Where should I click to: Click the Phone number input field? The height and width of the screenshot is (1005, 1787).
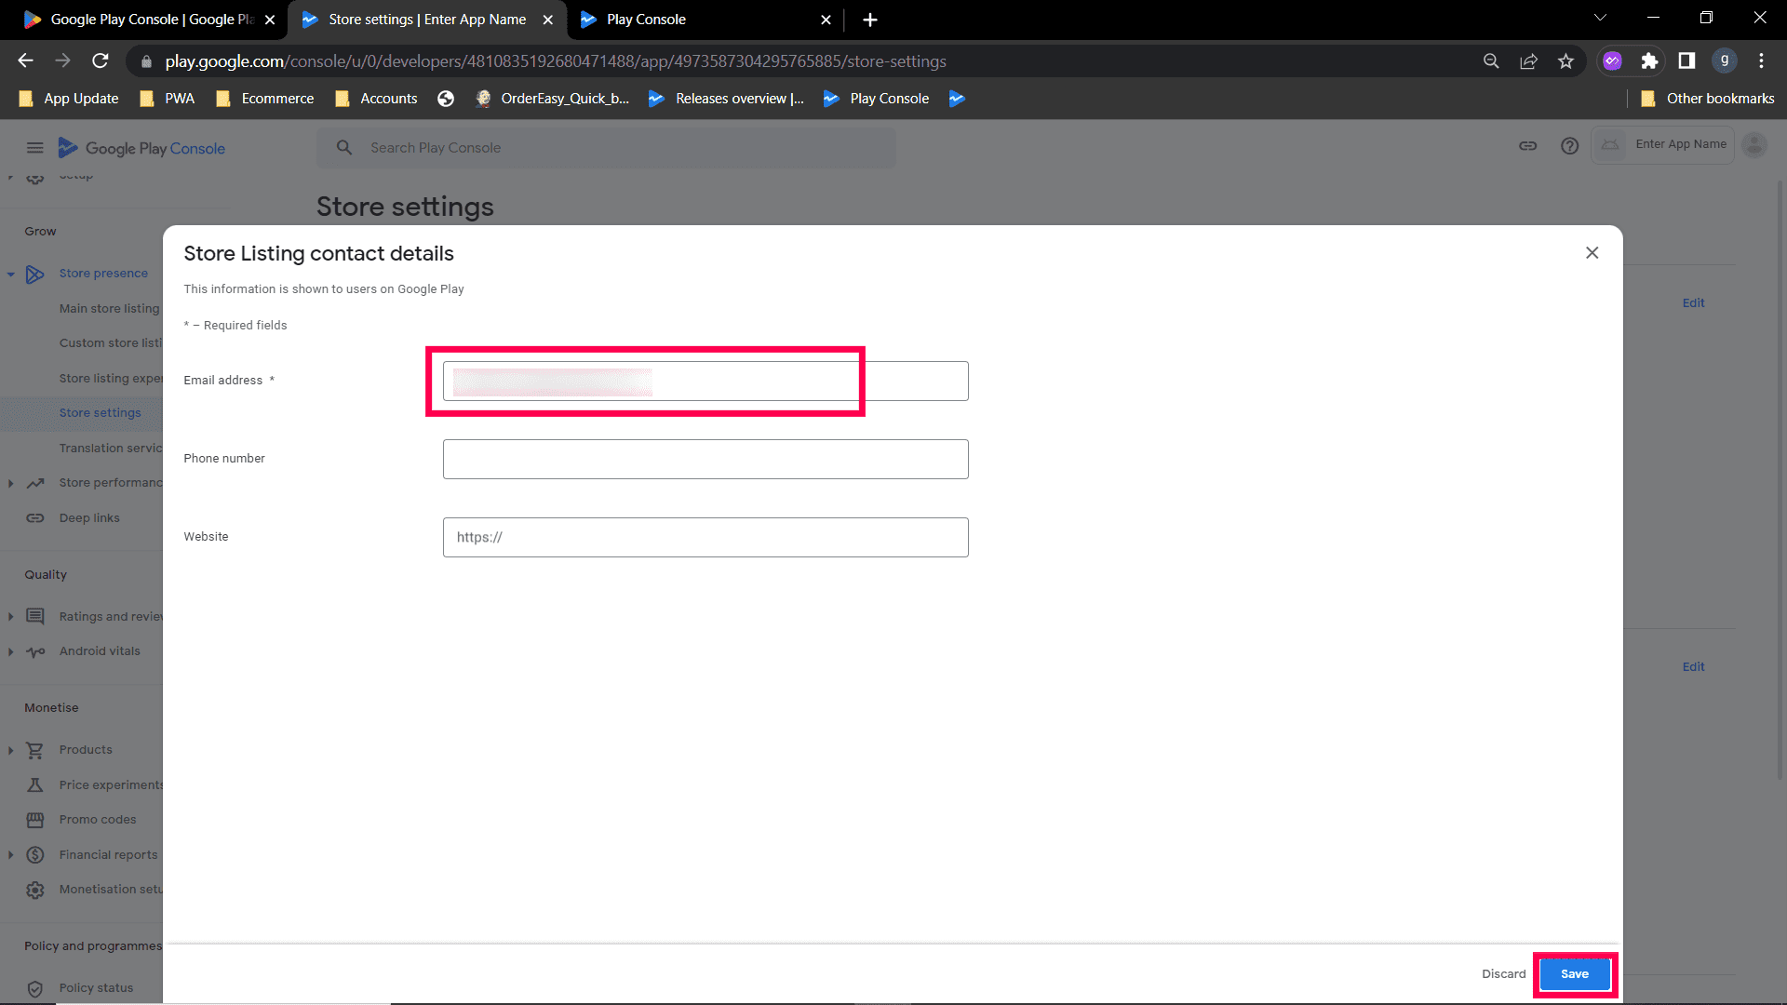(x=705, y=460)
